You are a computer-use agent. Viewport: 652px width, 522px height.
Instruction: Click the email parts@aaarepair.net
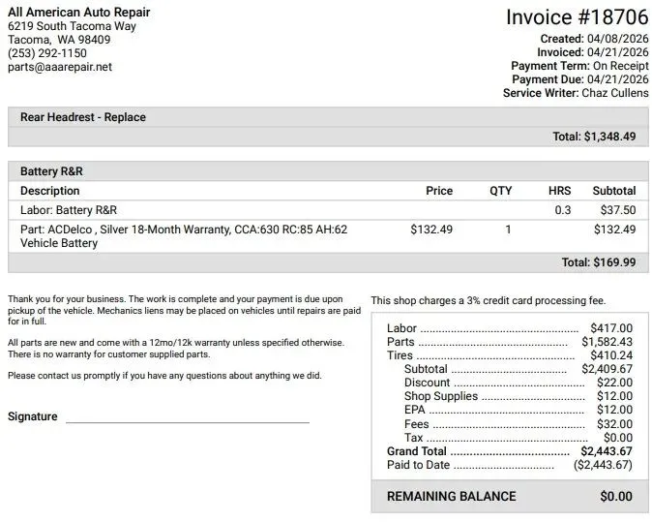click(x=60, y=67)
